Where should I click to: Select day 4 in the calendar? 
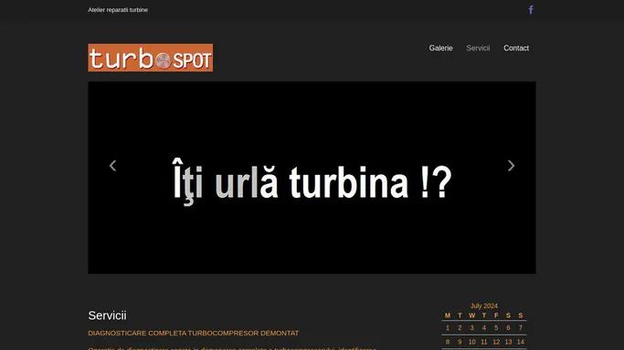[x=484, y=328]
